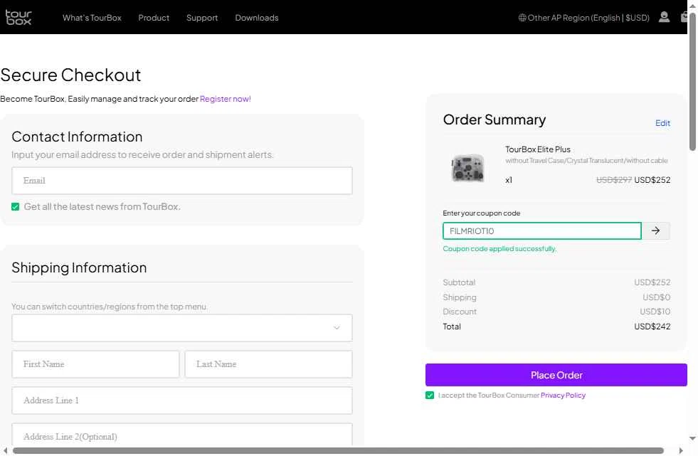
Task: Click the scroll right arrow
Action: tap(681, 450)
